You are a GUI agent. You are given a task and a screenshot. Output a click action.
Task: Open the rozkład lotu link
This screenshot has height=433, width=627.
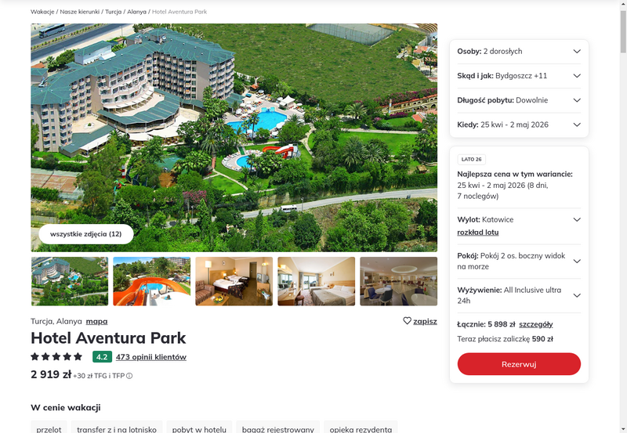tap(478, 233)
